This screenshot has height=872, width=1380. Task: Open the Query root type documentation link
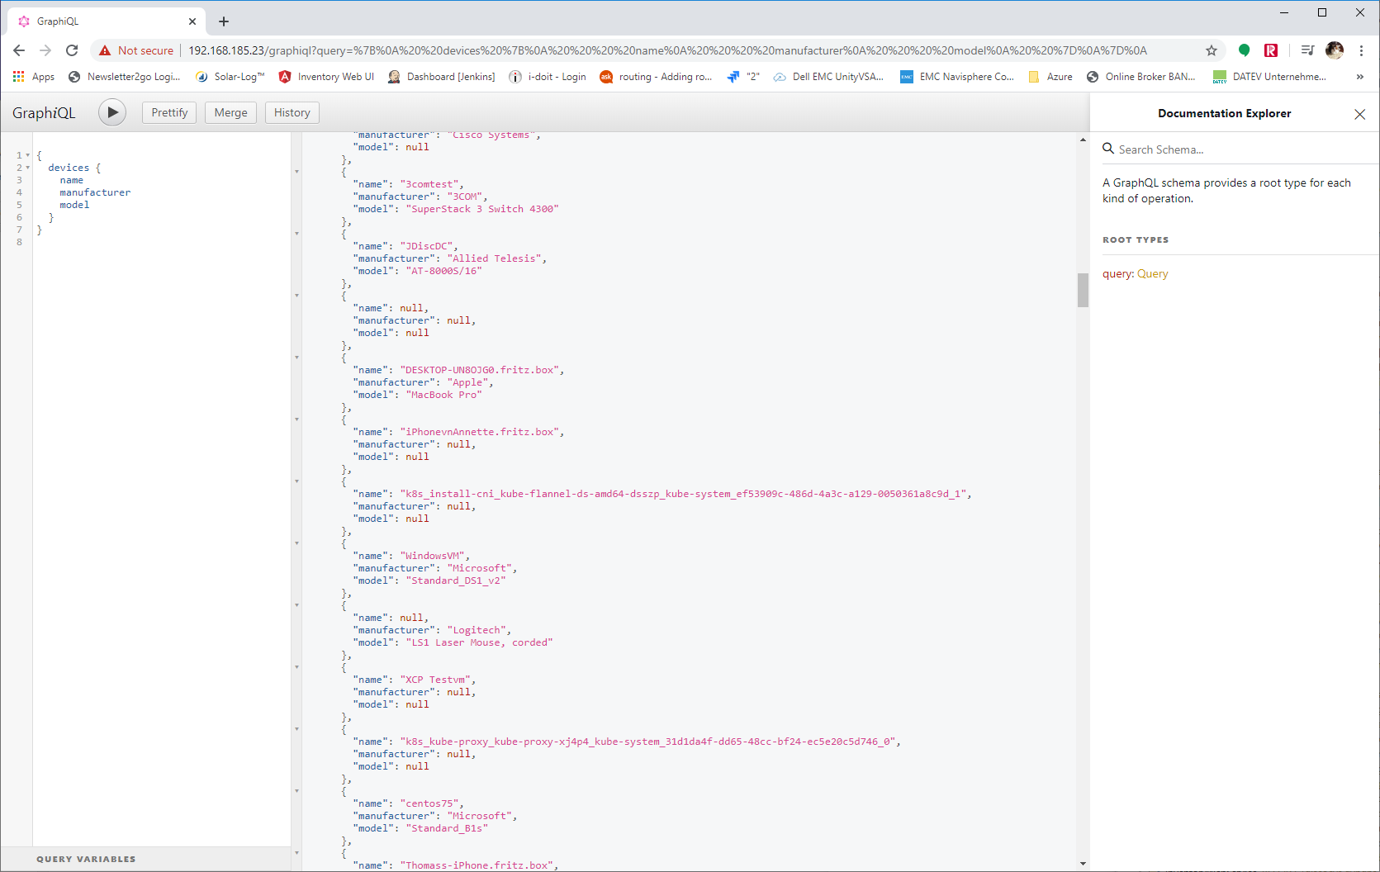1152,273
